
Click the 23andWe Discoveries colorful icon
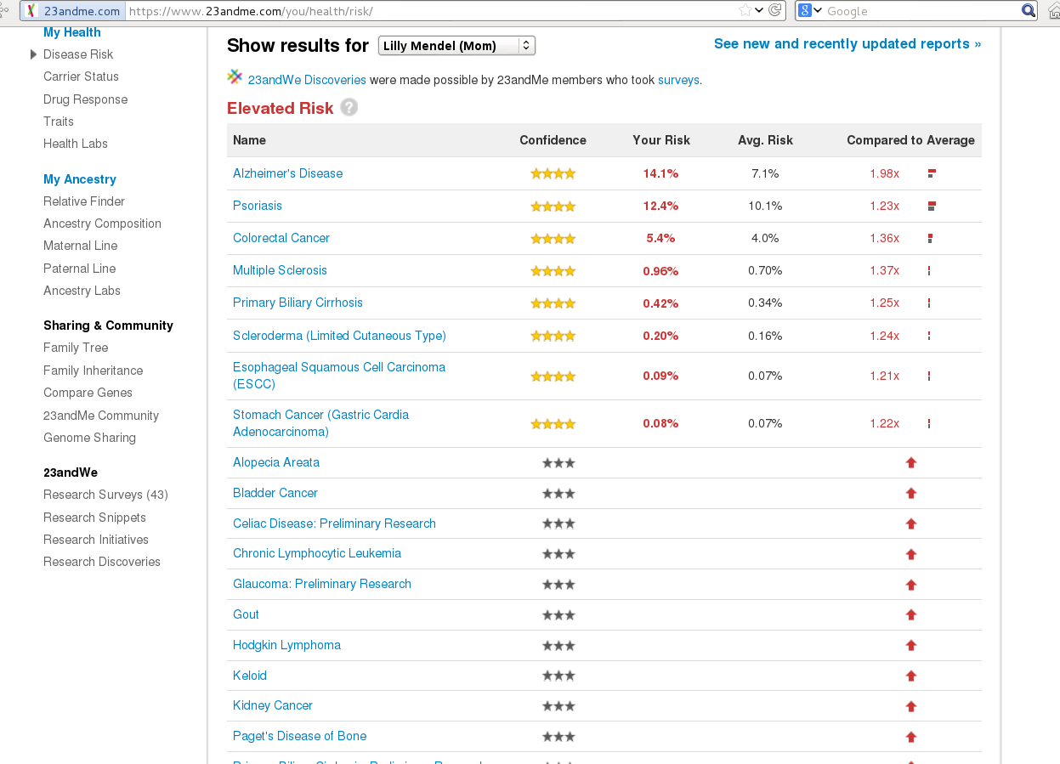235,76
